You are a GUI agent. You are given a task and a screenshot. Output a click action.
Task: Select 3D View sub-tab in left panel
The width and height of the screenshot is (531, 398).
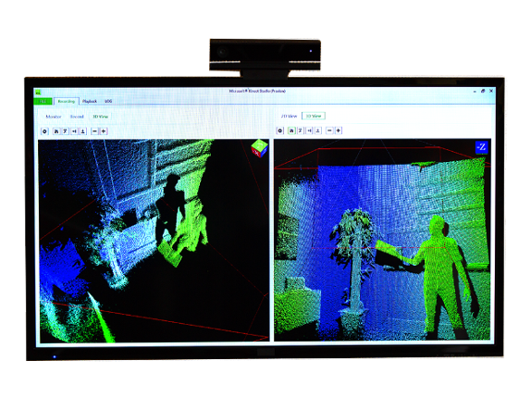[100, 117]
